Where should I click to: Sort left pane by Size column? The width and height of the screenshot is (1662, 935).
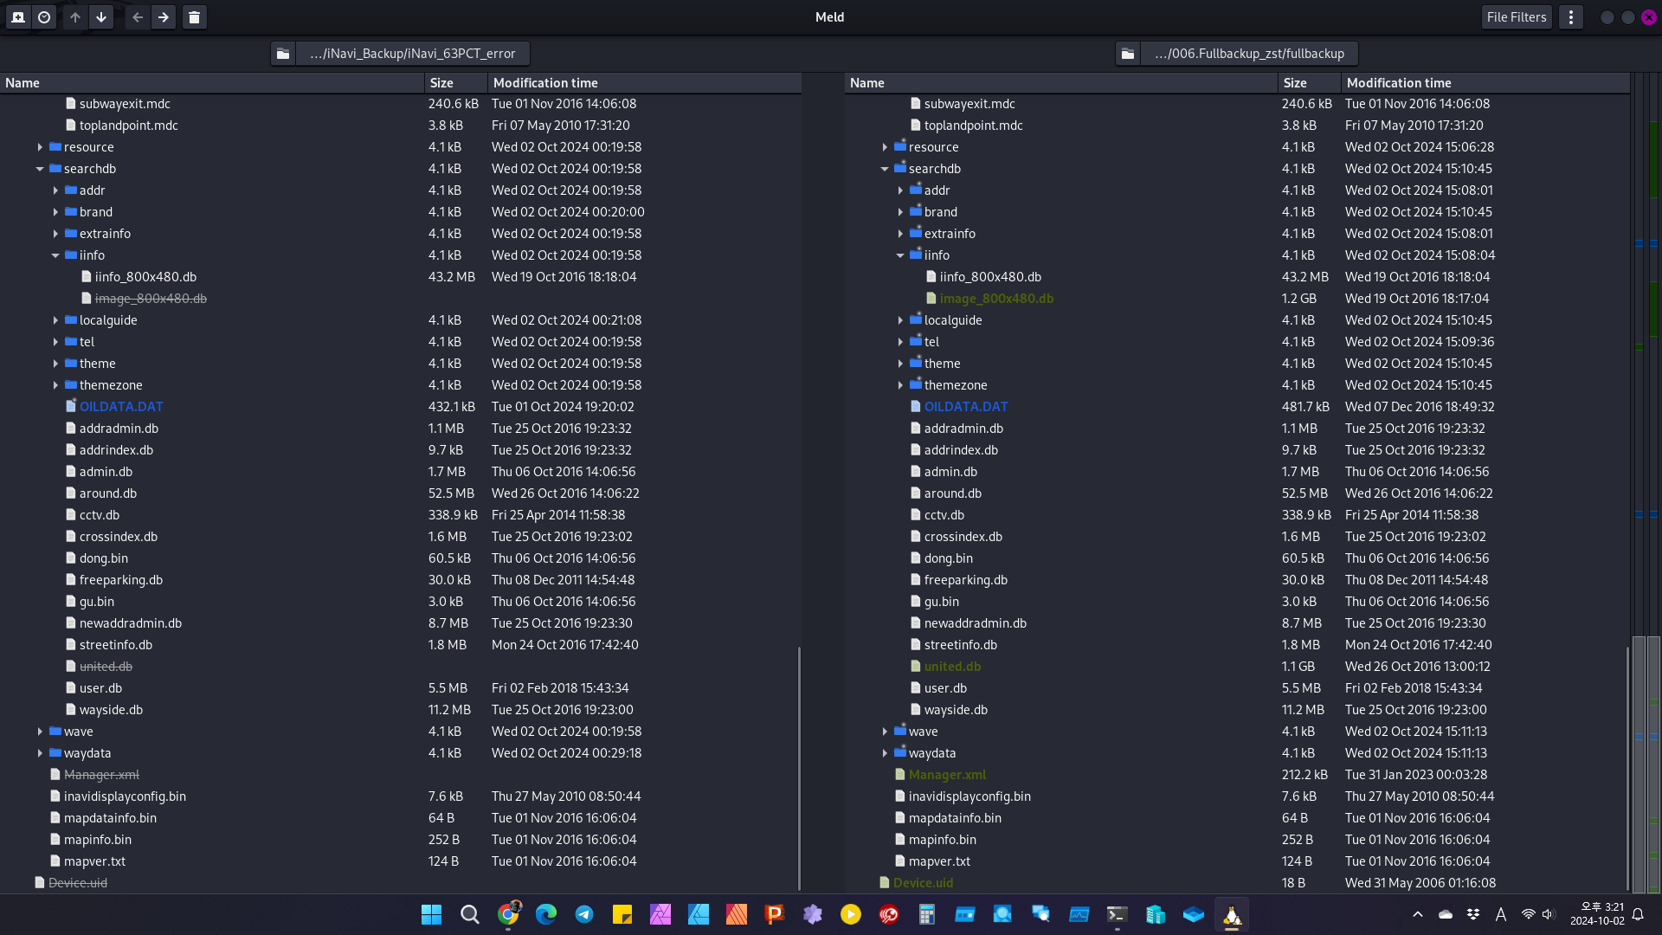tap(441, 83)
